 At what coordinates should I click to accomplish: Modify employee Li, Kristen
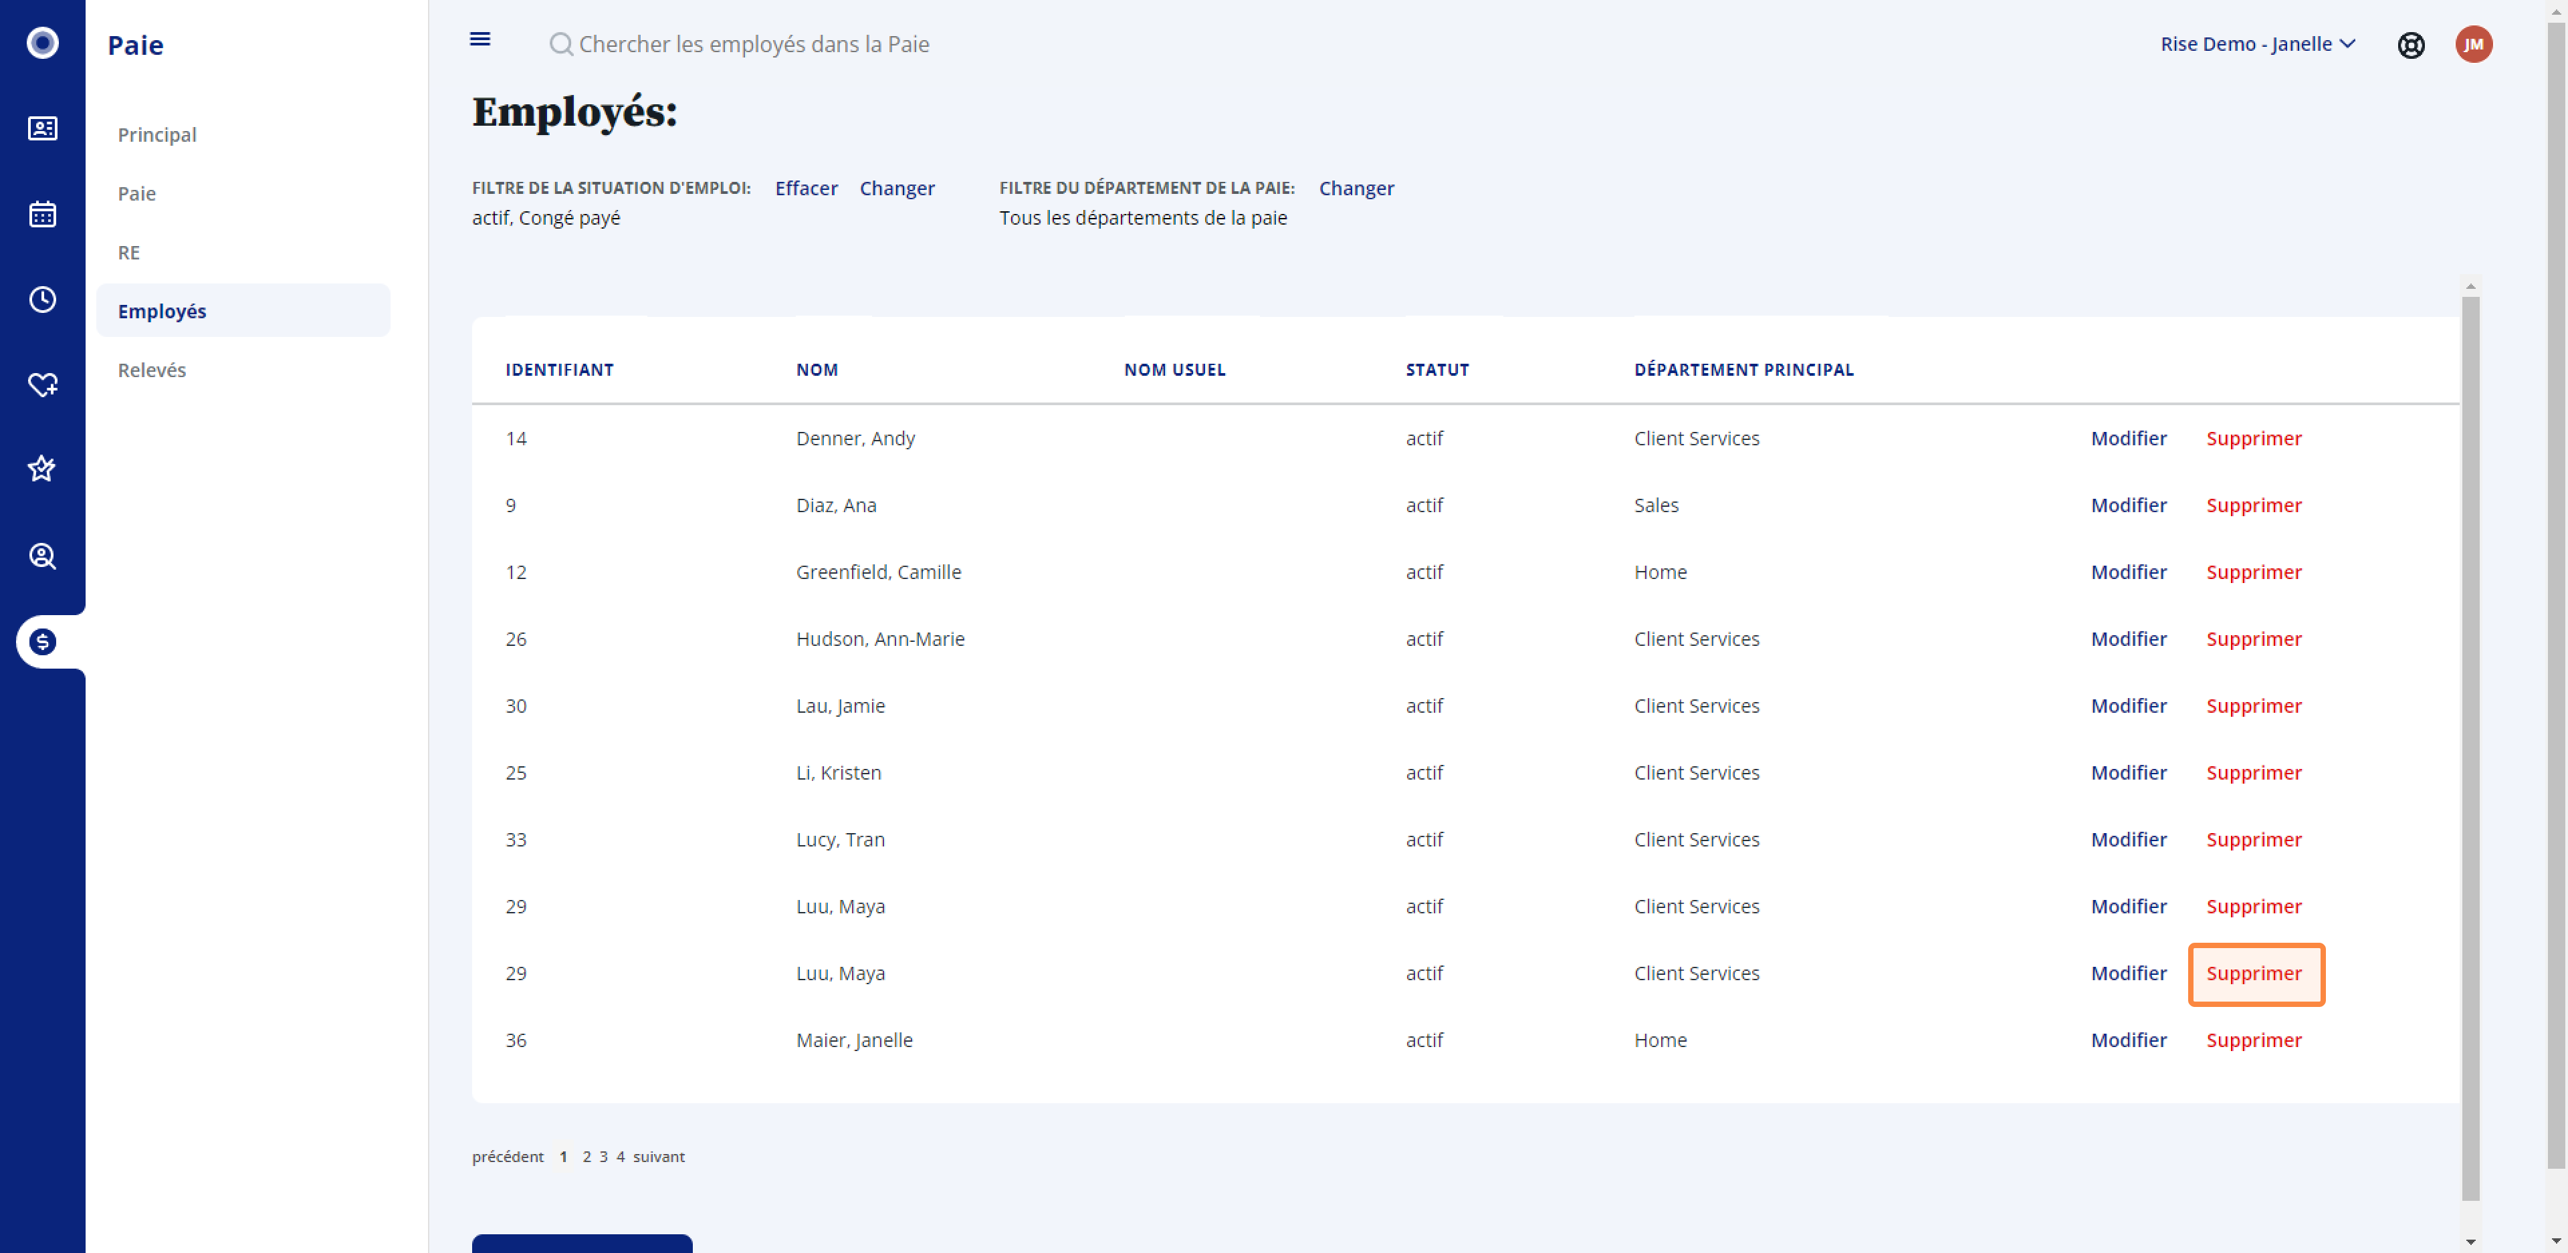pos(2129,772)
